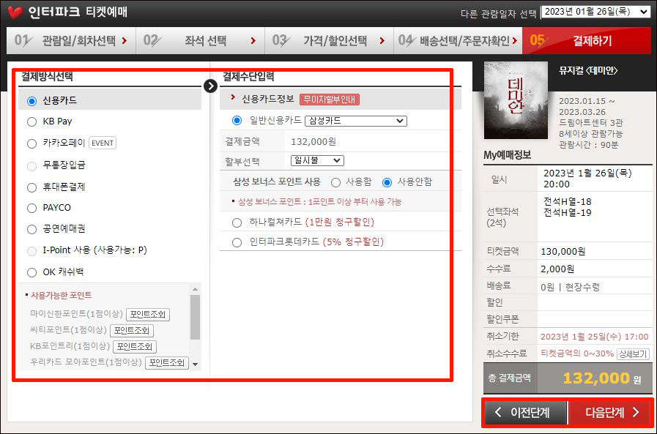The image size is (657, 434).
Task: Select the 신용카드 payment radio button
Action: coord(31,101)
